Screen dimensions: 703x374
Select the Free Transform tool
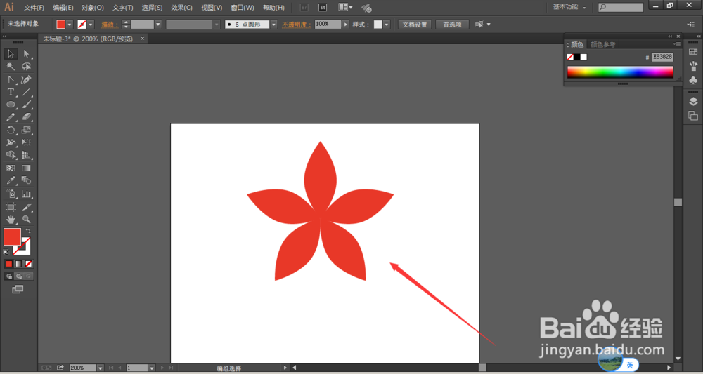[x=27, y=142]
